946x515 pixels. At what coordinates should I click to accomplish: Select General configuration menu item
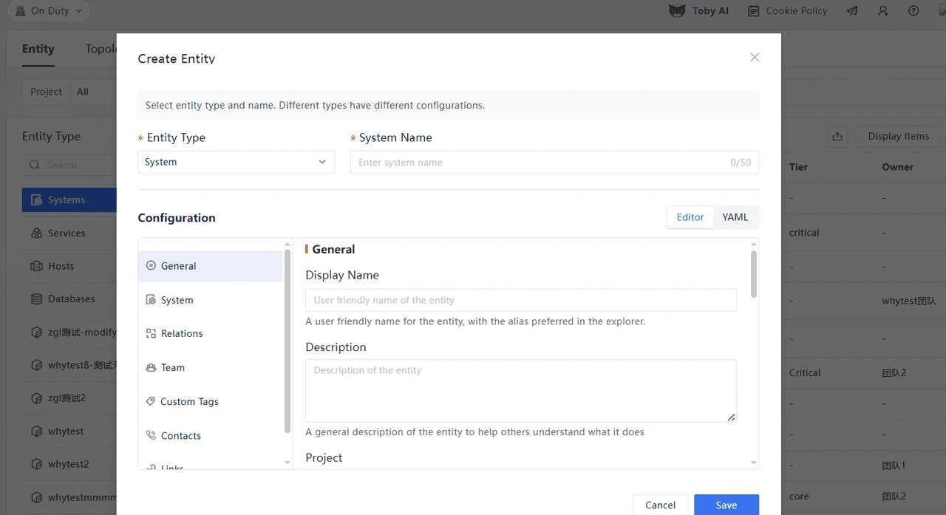179,266
